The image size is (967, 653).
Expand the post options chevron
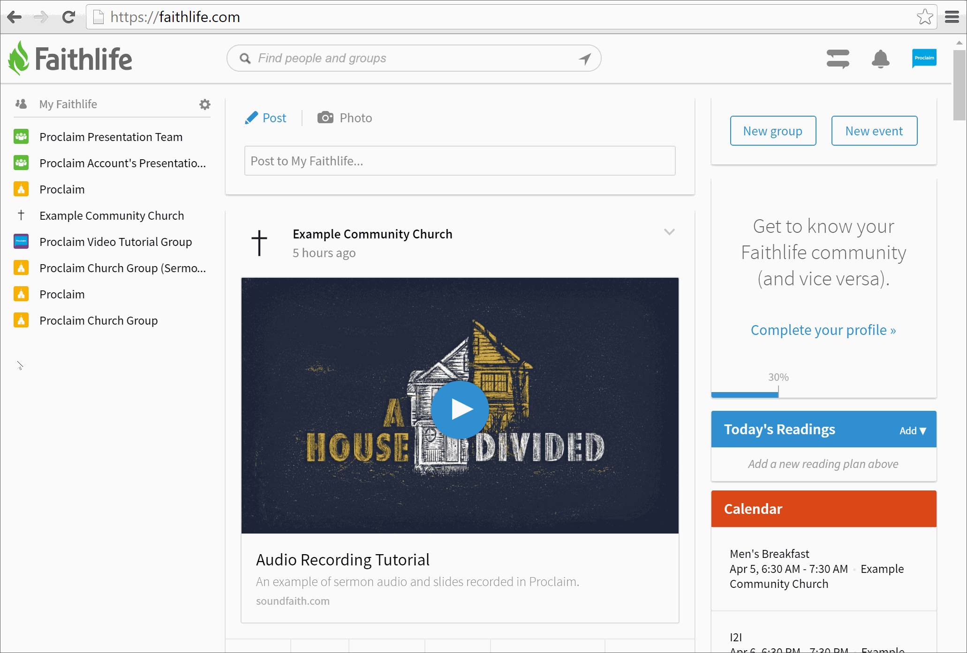[x=669, y=232]
